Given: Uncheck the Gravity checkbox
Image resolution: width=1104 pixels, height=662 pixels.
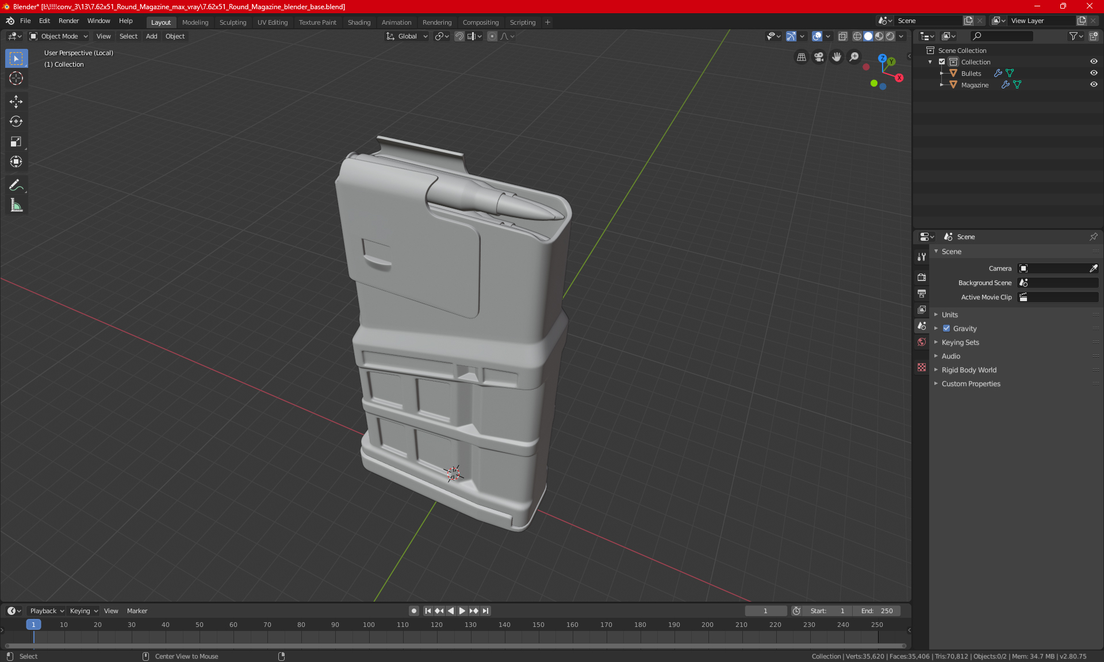Looking at the screenshot, I should click(946, 329).
